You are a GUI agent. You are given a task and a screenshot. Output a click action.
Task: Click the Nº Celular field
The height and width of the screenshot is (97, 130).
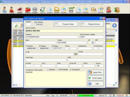click(x=57, y=48)
